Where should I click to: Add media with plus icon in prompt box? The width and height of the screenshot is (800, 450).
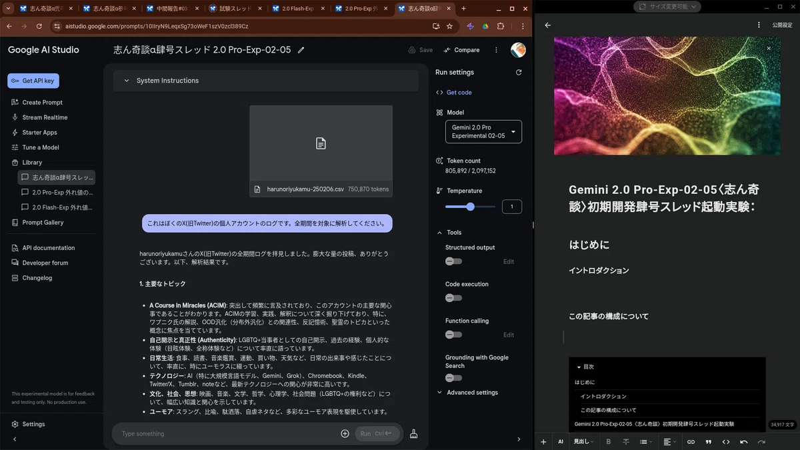pos(345,433)
